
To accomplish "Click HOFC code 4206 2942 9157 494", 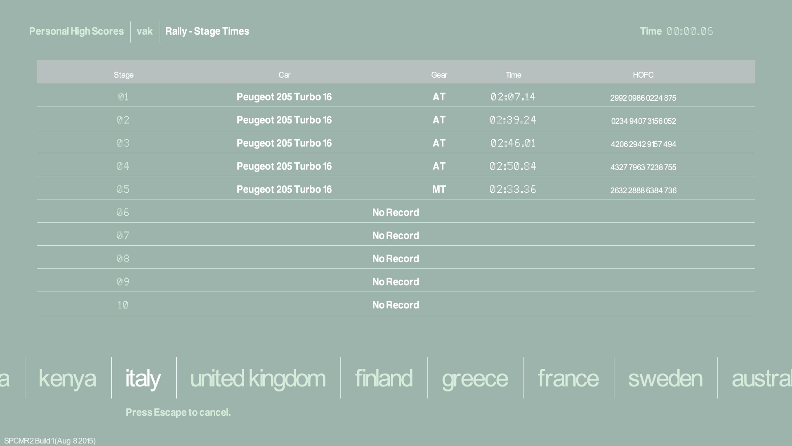I will 643,144.
